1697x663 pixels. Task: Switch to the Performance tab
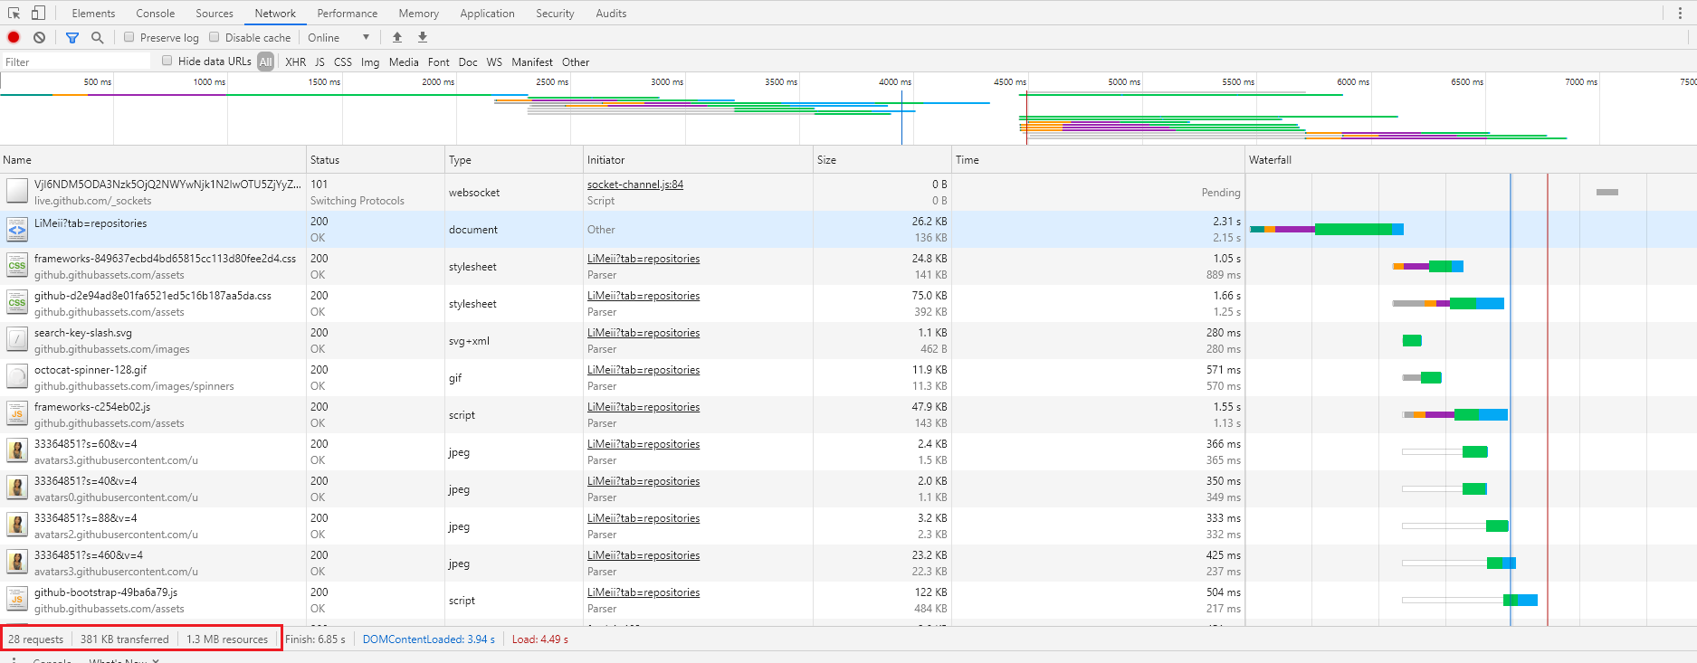click(x=348, y=13)
